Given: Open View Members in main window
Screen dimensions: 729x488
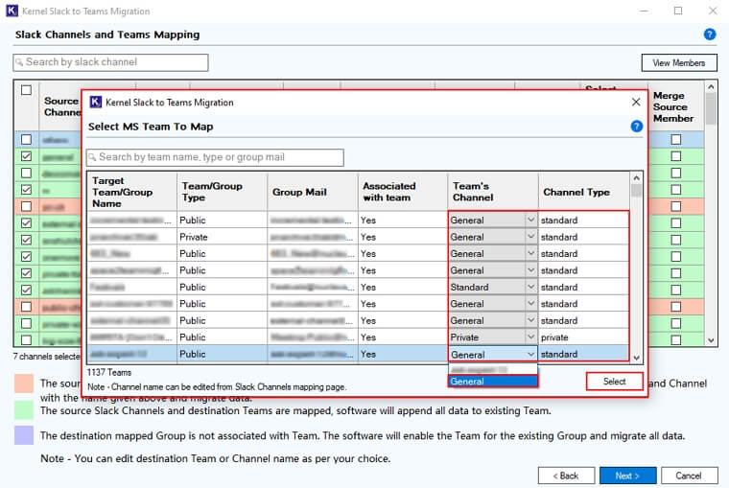Looking at the screenshot, I should pyautogui.click(x=679, y=62).
